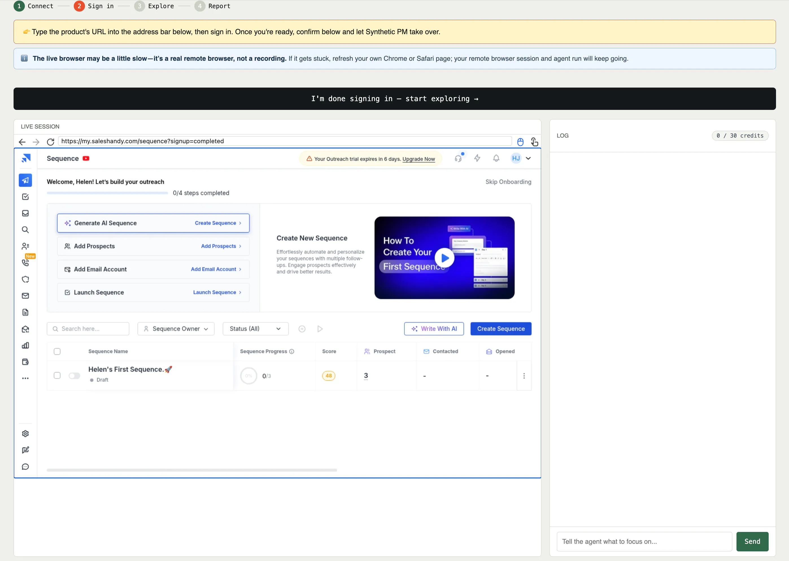This screenshot has width=789, height=561.
Task: Toggle Helen's First Sequence activation switch
Action: pos(74,375)
